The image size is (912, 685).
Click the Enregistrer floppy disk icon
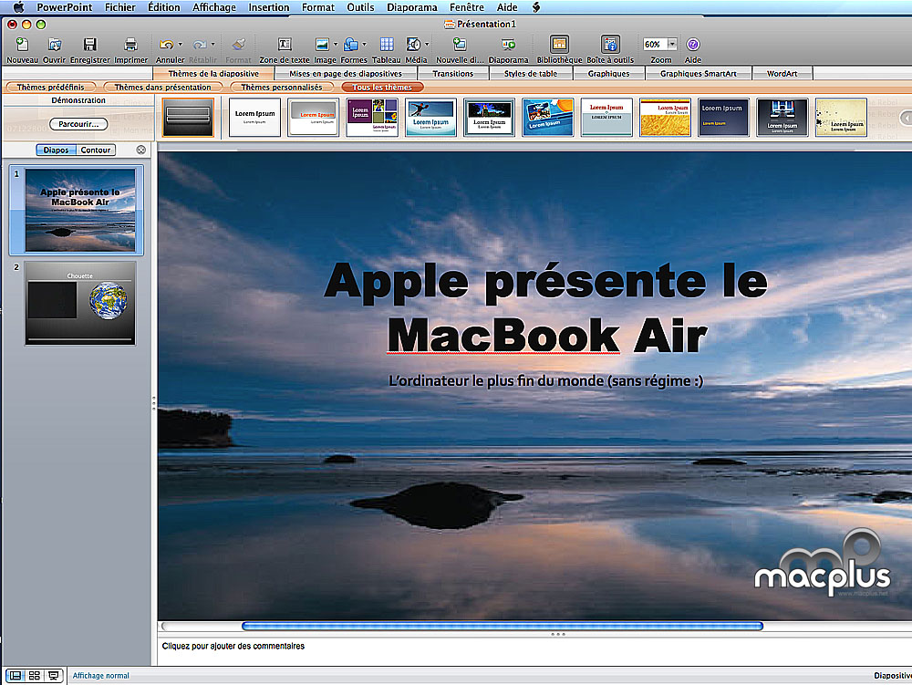coord(89,45)
